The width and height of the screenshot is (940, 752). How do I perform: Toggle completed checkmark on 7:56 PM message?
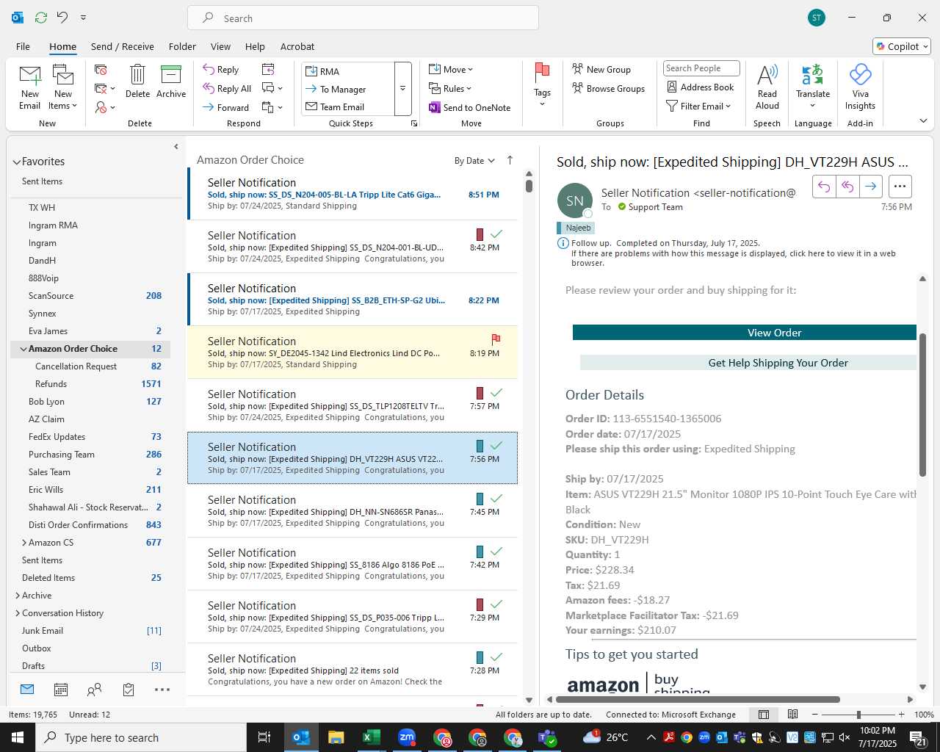click(496, 446)
